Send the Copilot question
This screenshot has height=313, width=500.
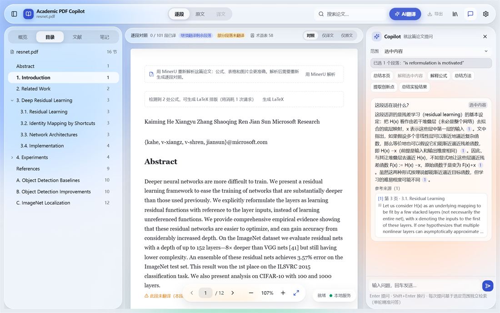coord(488,286)
